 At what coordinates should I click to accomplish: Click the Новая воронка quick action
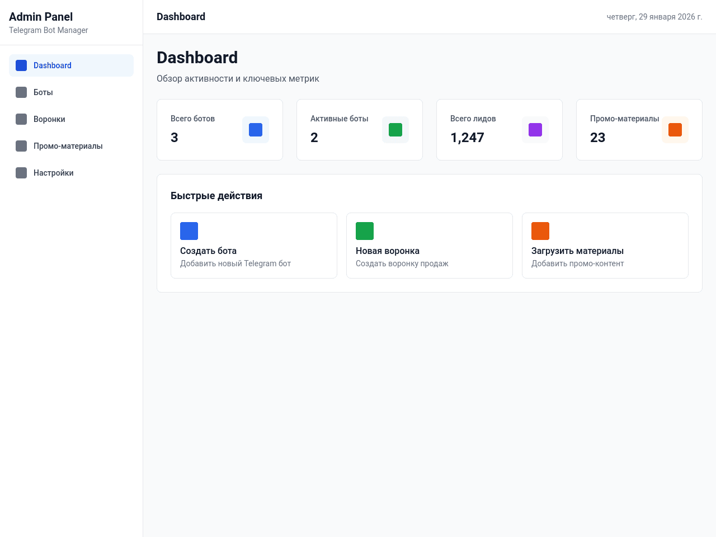click(430, 246)
